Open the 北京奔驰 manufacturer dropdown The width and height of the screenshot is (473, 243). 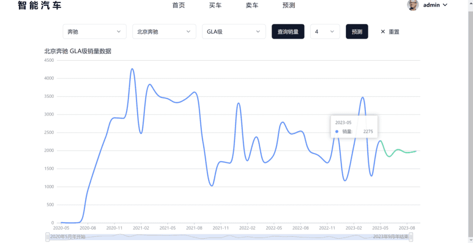pos(164,31)
